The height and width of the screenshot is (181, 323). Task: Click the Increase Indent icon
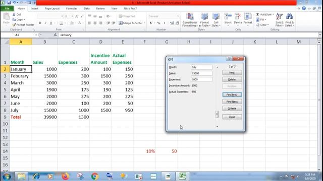tap(114, 23)
